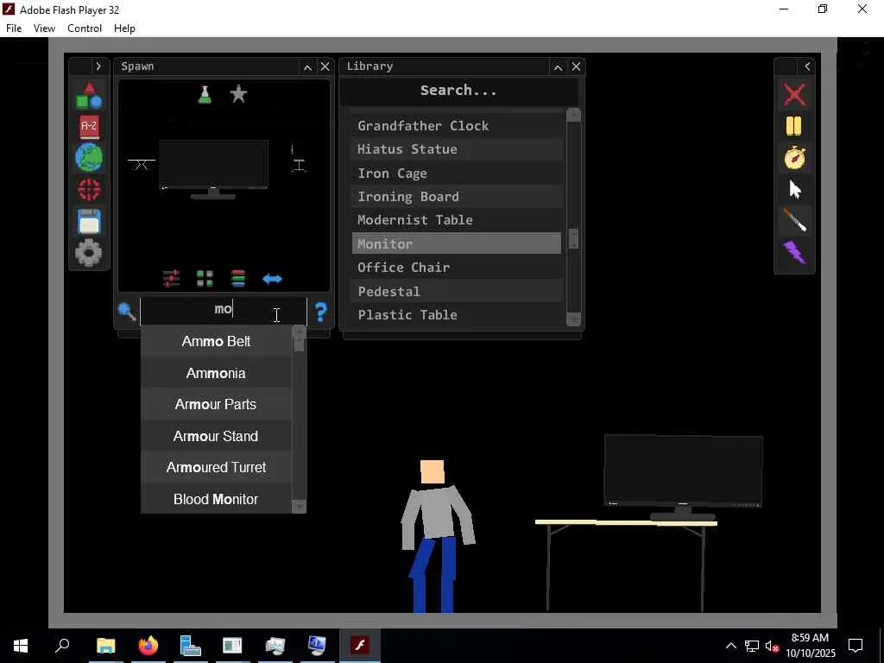This screenshot has width=884, height=663.
Task: Click the floppy disk save icon
Action: [x=89, y=222]
